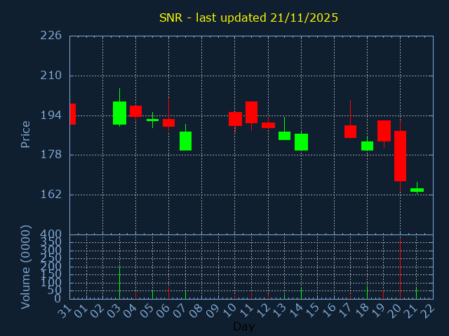
Task: Click the Price y-axis title
Action: (26, 134)
